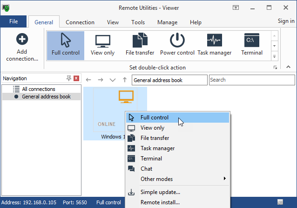Select Remote install... in context menu

tap(160, 202)
